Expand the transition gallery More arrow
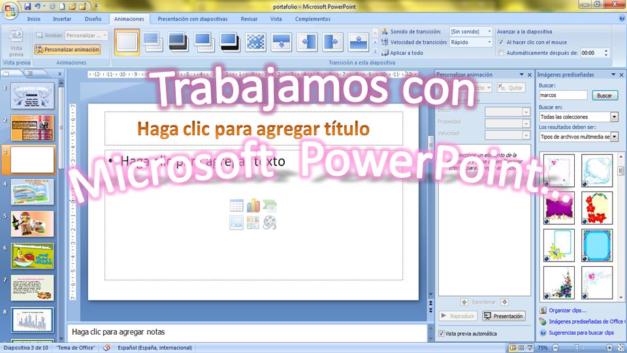The image size is (627, 353). click(x=375, y=52)
